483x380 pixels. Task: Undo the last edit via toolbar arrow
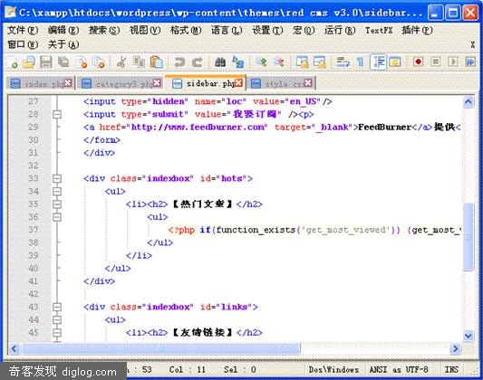click(179, 62)
